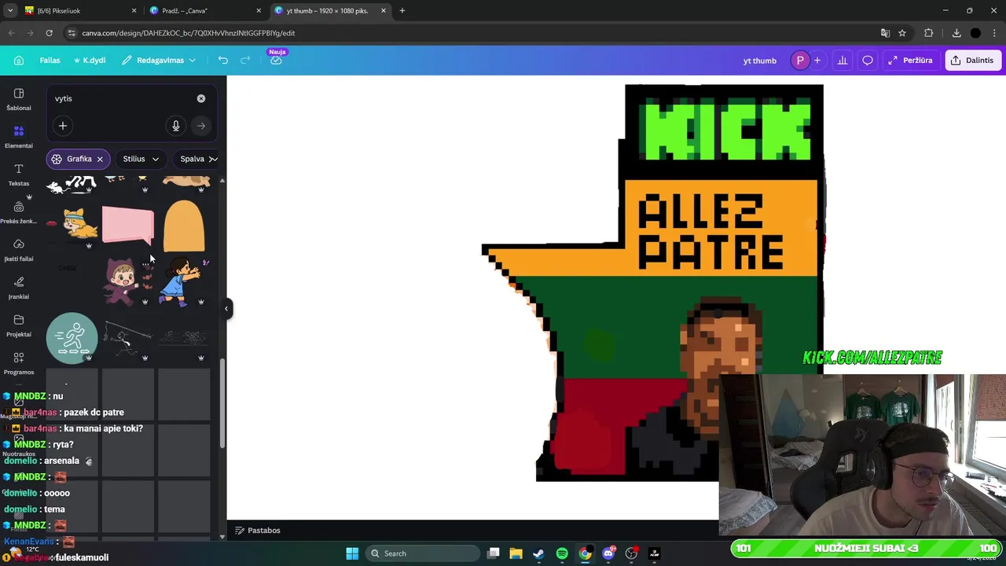Expand the Spalva filter dropdown
This screenshot has width=1006, height=566.
pyautogui.click(x=198, y=159)
